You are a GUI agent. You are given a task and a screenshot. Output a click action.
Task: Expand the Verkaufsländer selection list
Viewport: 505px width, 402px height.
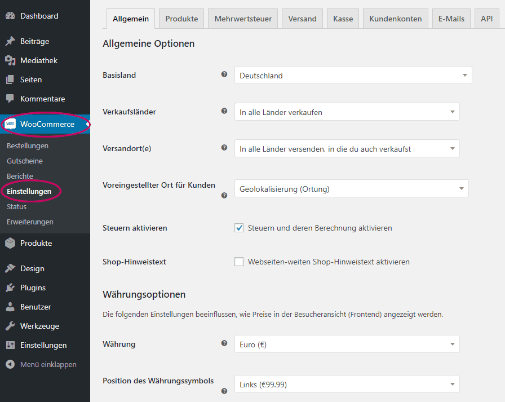[347, 112]
